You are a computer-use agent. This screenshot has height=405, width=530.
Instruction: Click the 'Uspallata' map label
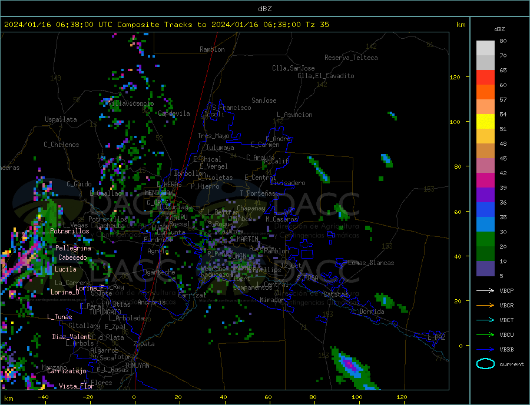(61, 119)
